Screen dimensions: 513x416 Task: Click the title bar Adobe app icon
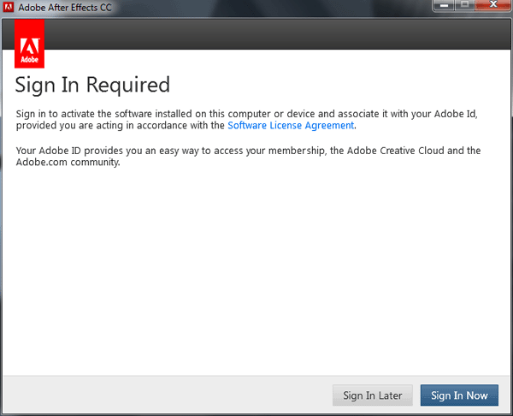9,7
